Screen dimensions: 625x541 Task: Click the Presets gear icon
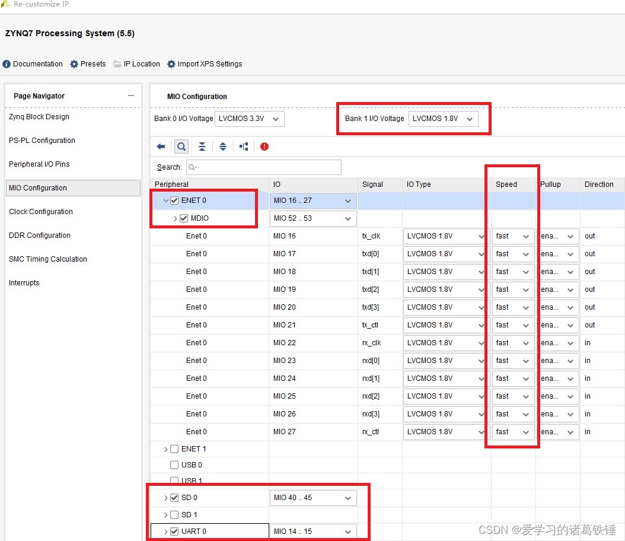click(74, 64)
